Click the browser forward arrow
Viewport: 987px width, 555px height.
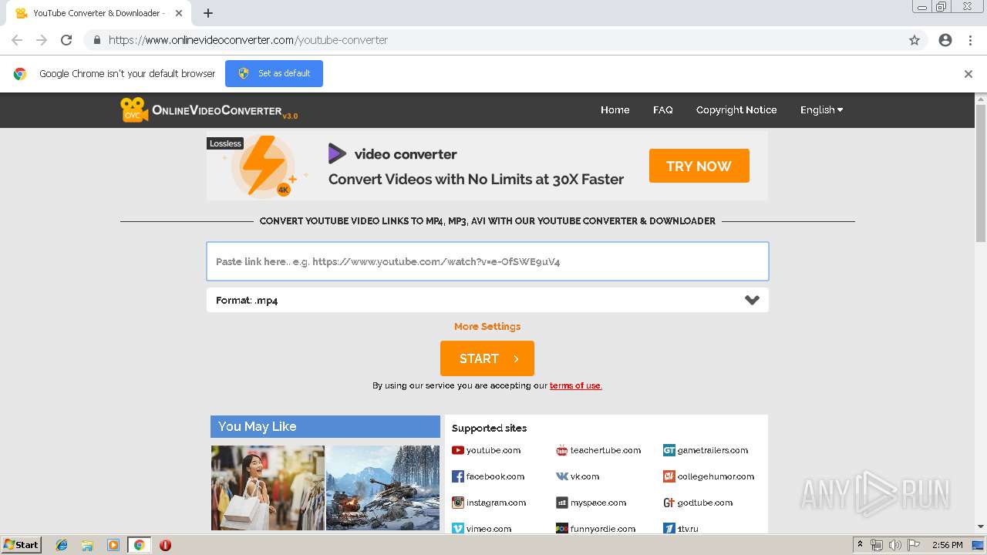tap(42, 40)
